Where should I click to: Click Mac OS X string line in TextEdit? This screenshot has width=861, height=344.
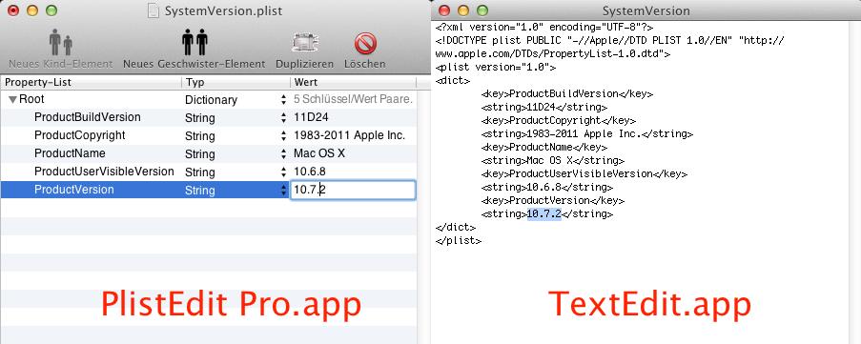point(553,161)
